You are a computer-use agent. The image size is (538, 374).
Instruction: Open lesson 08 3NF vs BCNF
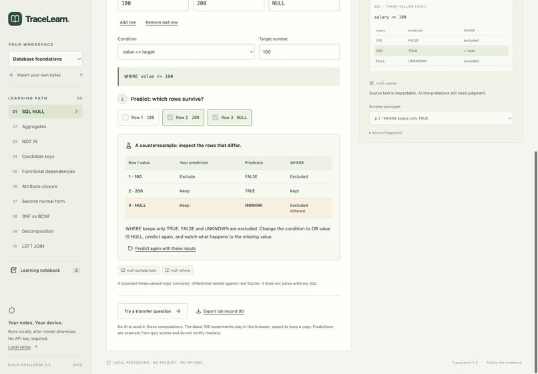coord(45,216)
